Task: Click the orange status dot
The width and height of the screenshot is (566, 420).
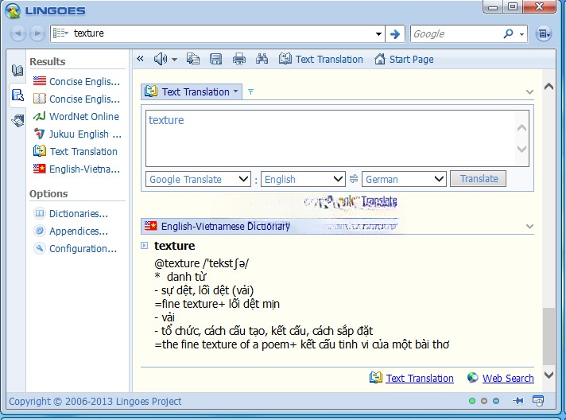Action: pos(484,401)
